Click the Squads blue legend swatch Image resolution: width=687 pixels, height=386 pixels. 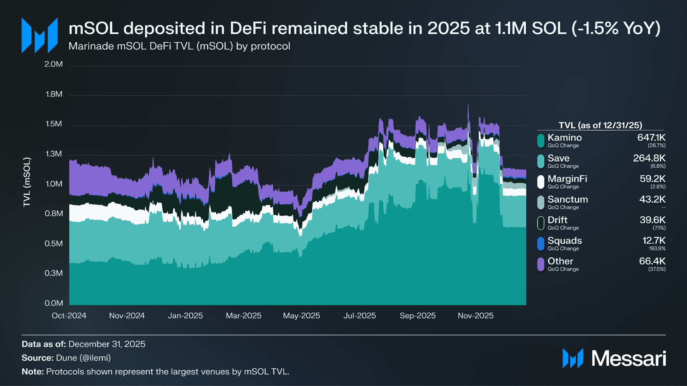coord(541,244)
